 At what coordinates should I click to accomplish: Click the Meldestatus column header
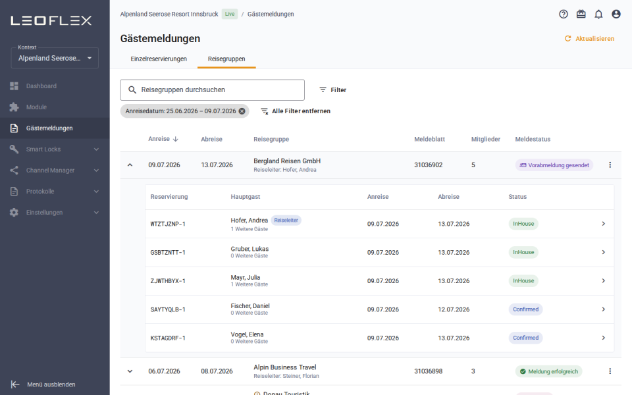pos(533,139)
